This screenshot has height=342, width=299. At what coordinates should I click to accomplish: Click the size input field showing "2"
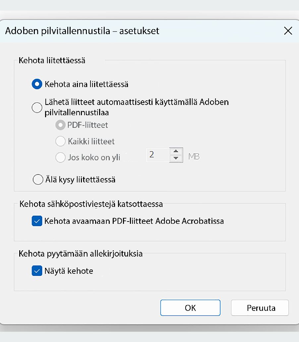(159, 155)
